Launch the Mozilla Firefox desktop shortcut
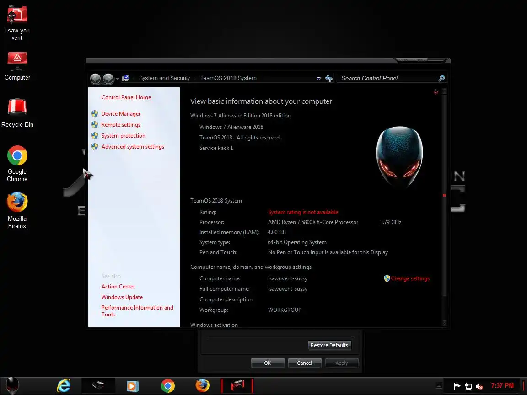527x395 pixels. coord(17,211)
